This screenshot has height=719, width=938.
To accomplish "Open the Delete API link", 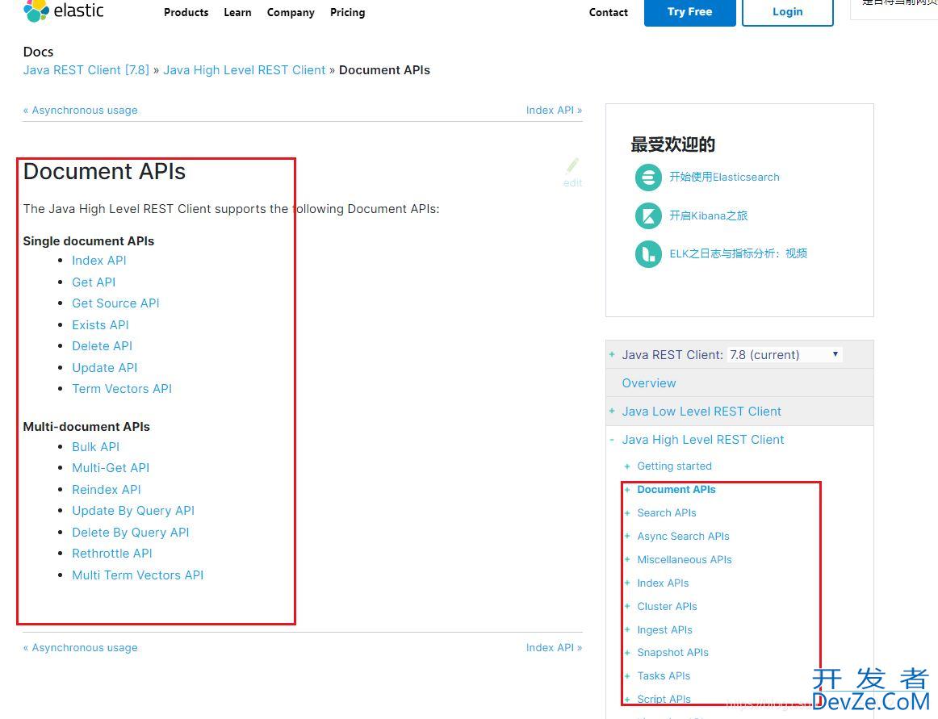I will point(103,345).
